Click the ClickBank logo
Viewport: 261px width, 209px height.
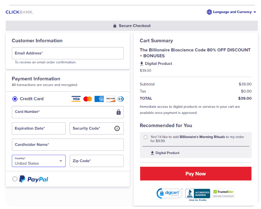coord(19,12)
